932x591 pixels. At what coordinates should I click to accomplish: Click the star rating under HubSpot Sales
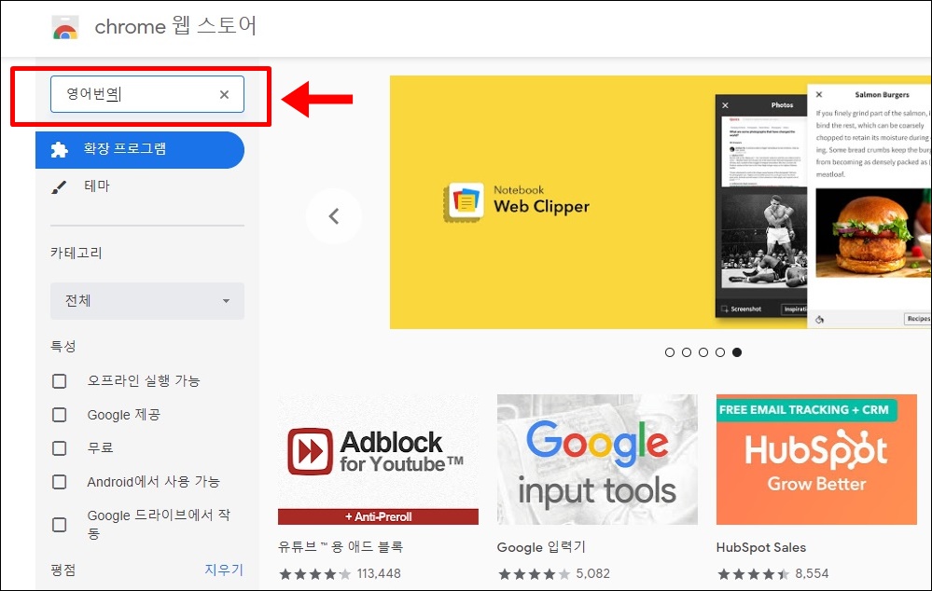(x=754, y=574)
